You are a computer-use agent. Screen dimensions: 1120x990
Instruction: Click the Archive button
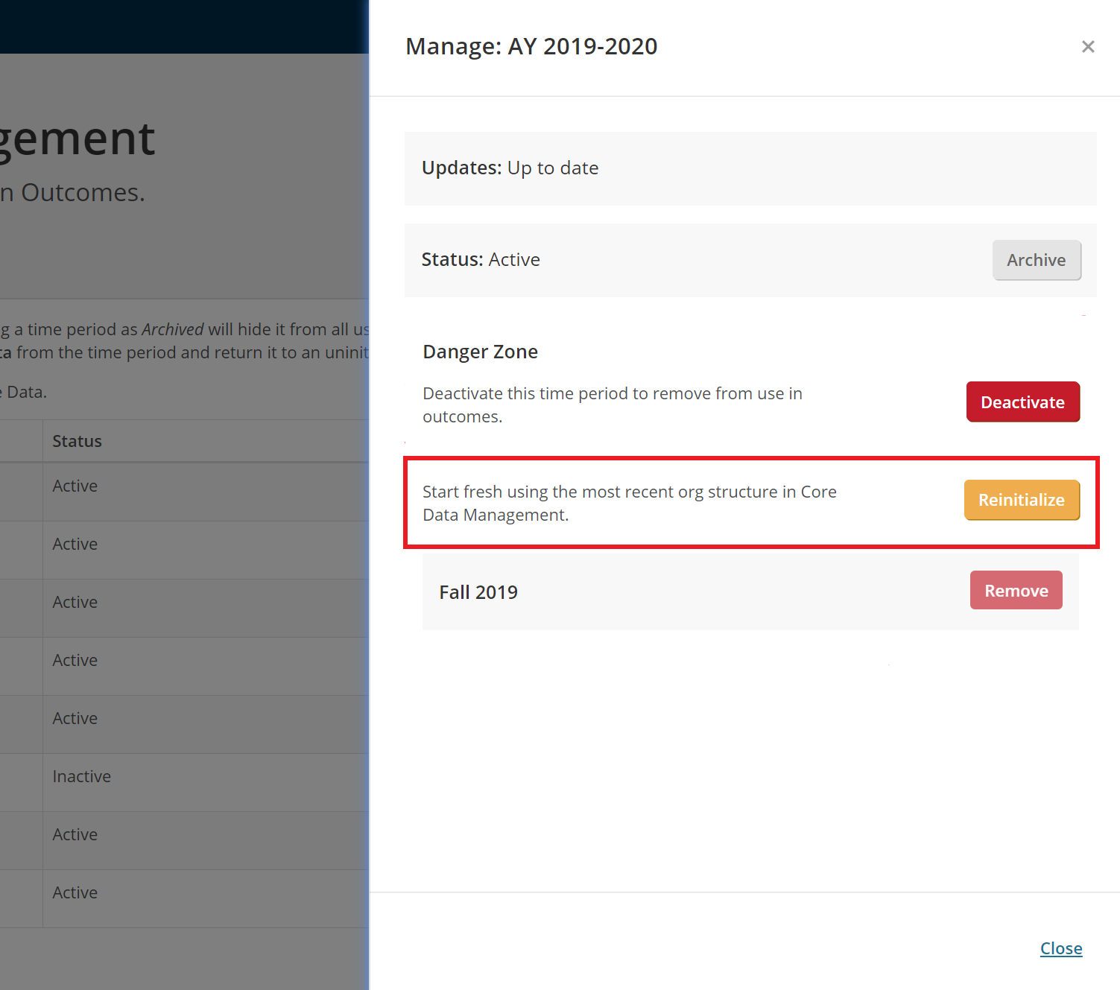click(x=1036, y=260)
